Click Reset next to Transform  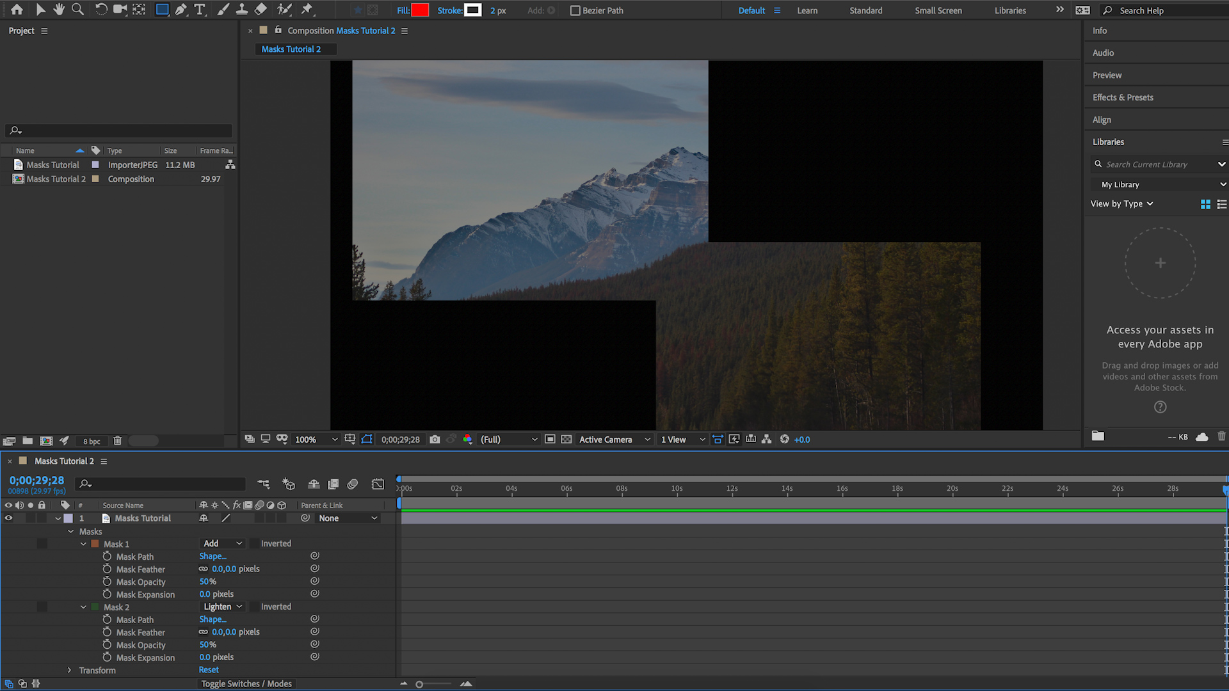tap(209, 669)
